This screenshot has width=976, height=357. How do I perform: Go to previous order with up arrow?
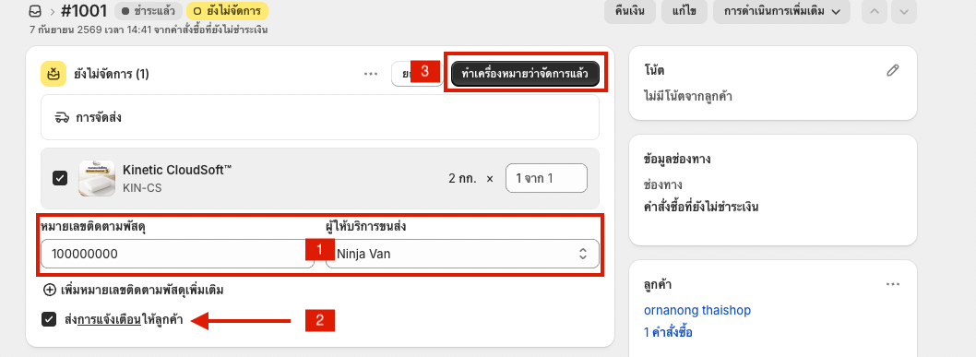coord(874,11)
